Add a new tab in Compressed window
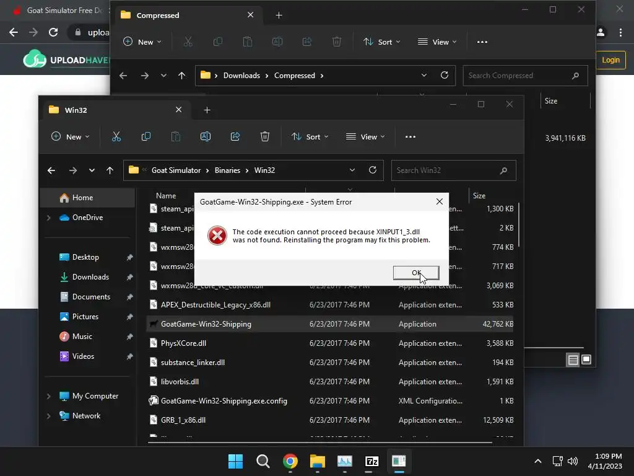This screenshot has height=476, width=634. click(x=279, y=15)
